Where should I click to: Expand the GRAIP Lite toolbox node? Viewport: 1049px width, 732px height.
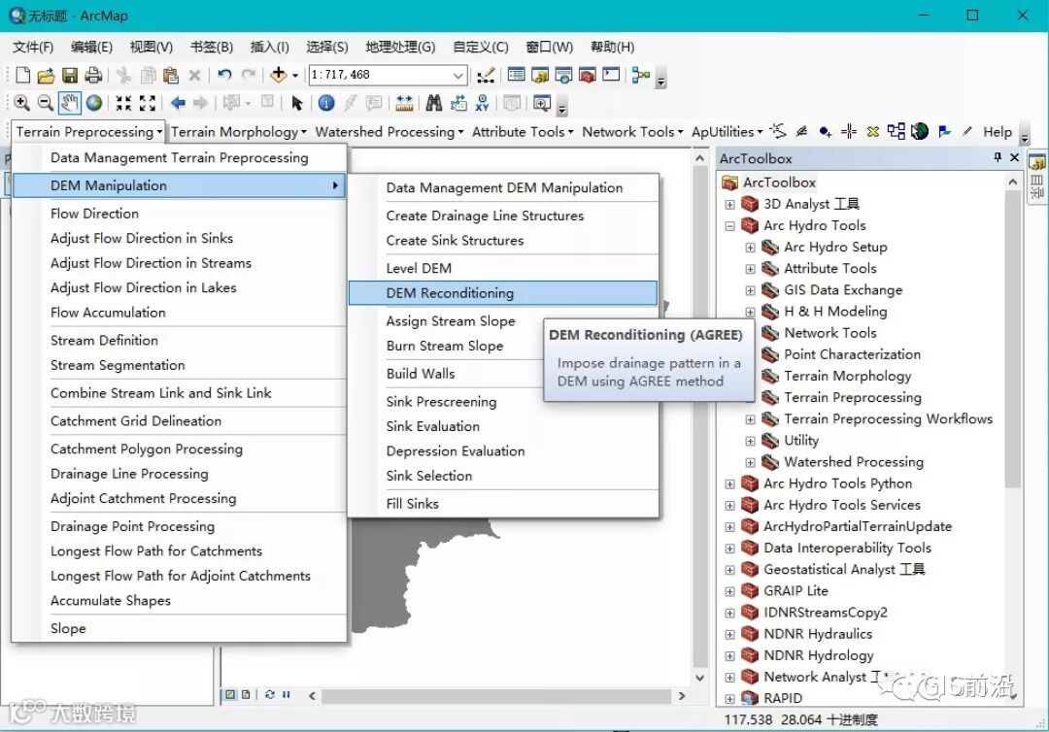pos(729,591)
